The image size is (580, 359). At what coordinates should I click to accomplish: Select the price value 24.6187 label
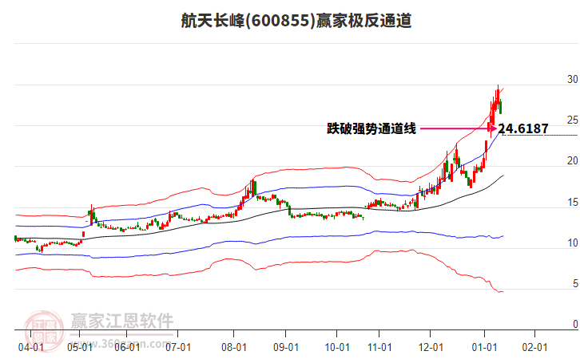(x=523, y=128)
